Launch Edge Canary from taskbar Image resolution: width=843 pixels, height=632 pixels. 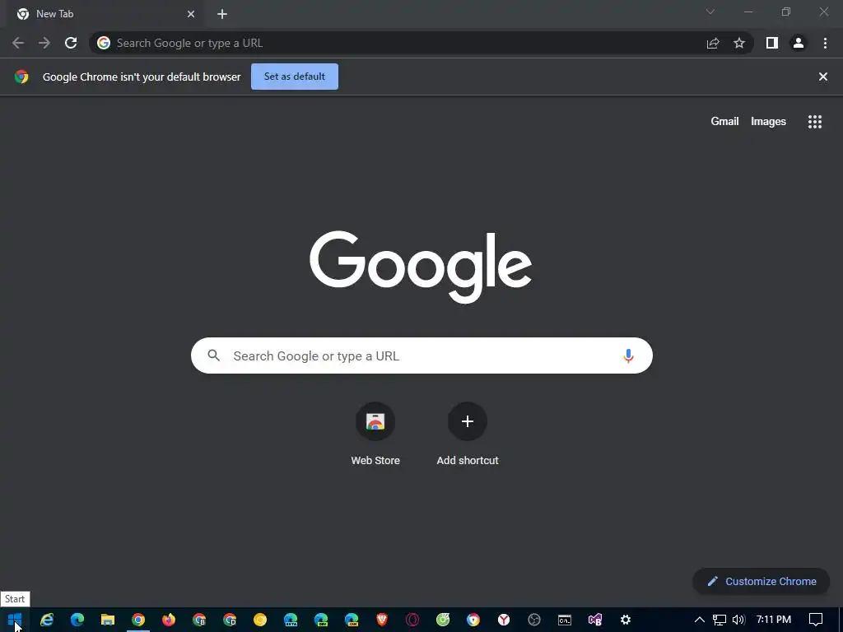(352, 620)
